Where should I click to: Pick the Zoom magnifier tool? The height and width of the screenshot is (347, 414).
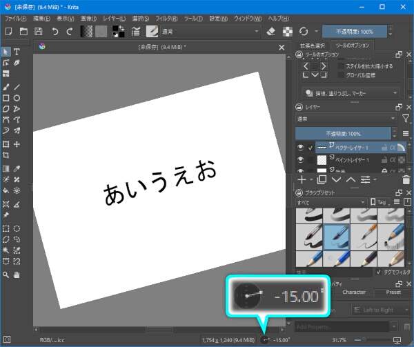pyautogui.click(x=6, y=274)
